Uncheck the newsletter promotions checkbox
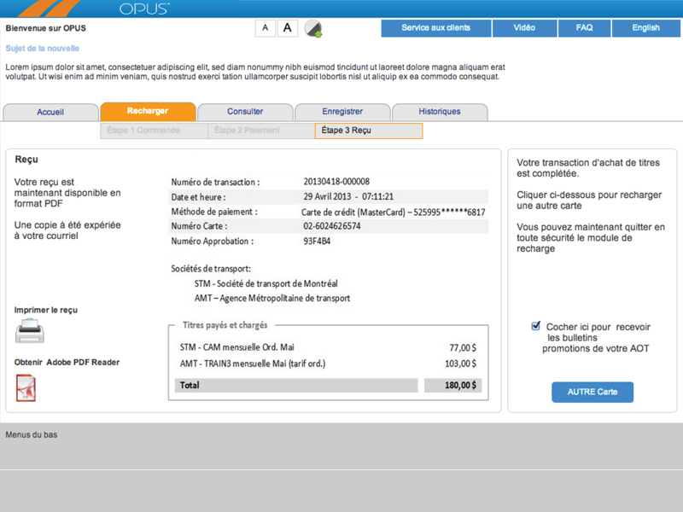The height and width of the screenshot is (512, 683). tap(536, 326)
